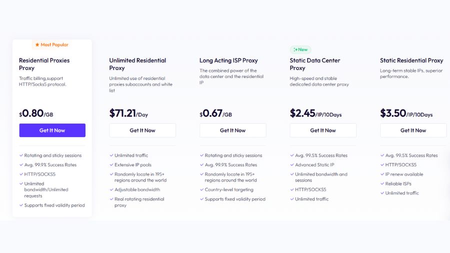Click checkmark beside Advanced Static IP

click(x=292, y=165)
